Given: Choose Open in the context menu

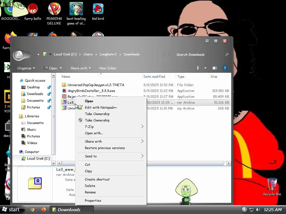Looking at the screenshot, I should 111,101.
